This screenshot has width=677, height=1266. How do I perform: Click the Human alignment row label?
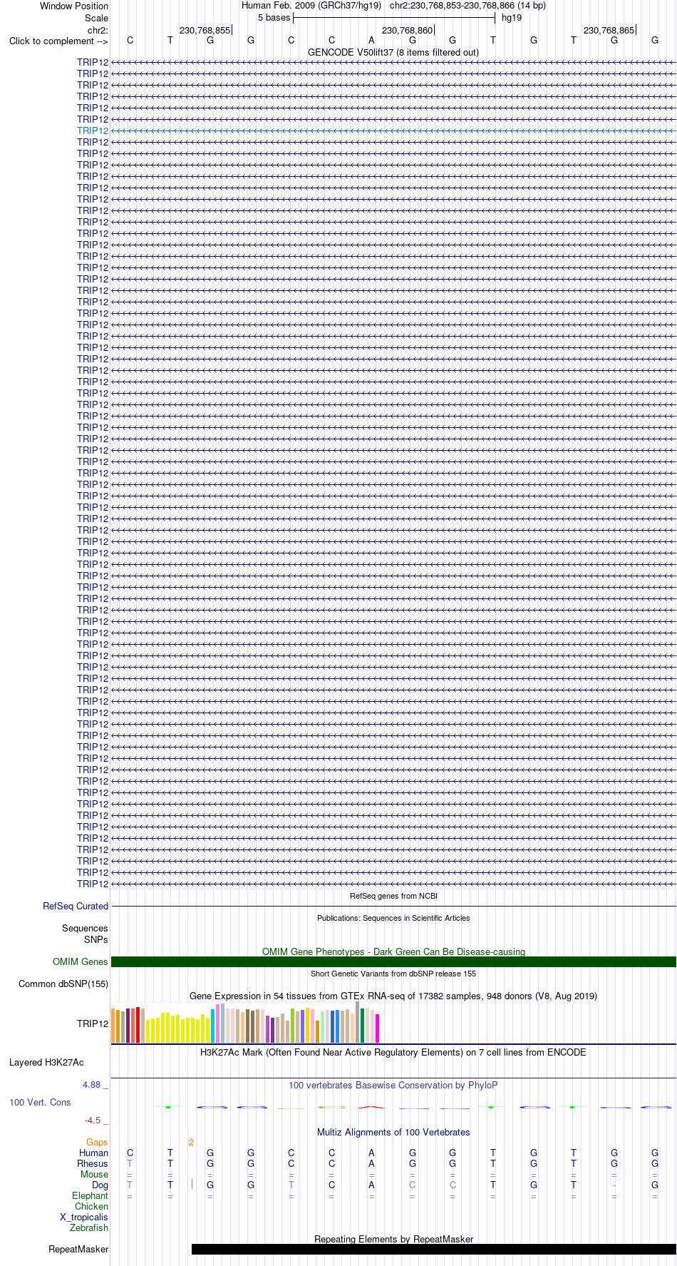(x=93, y=1153)
